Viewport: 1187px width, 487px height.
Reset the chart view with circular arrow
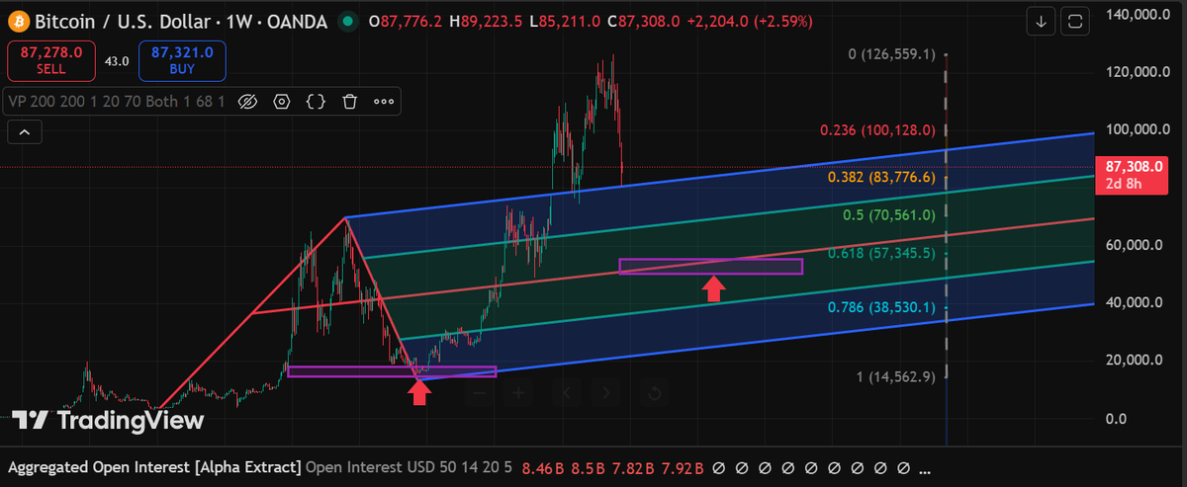(x=654, y=393)
